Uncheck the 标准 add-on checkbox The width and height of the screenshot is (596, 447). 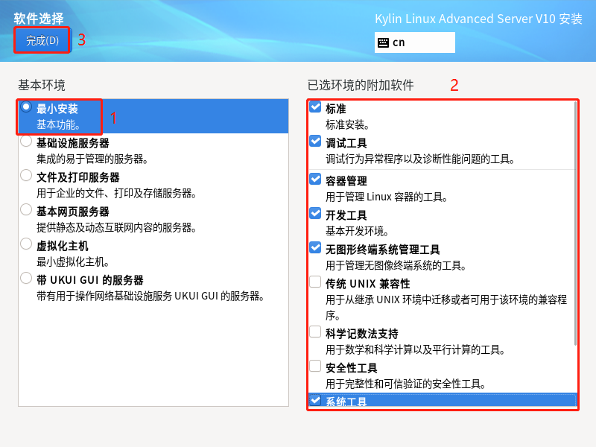[315, 107]
